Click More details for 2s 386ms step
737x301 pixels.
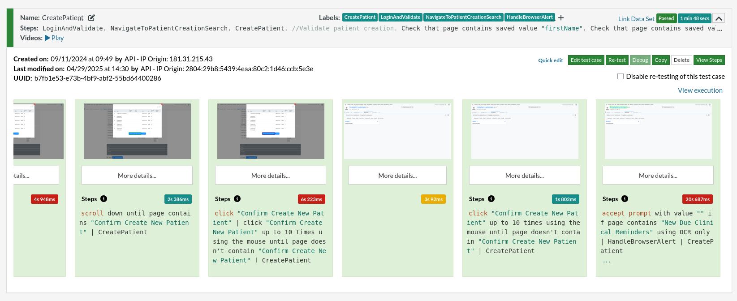click(x=137, y=175)
